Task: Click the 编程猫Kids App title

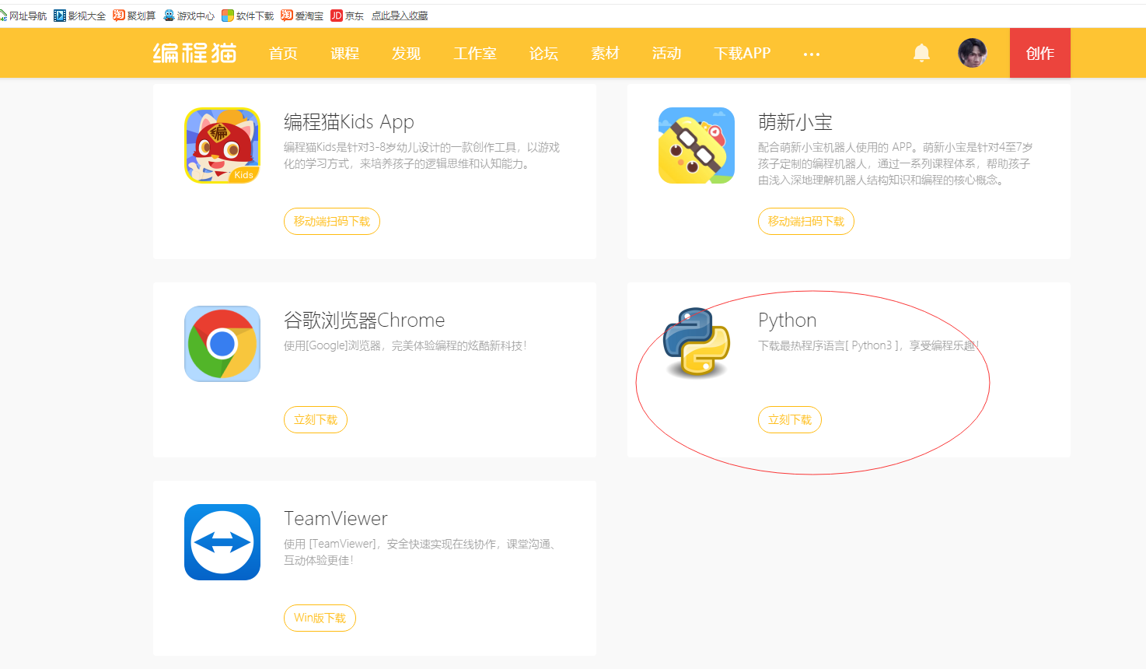Action: [x=349, y=122]
